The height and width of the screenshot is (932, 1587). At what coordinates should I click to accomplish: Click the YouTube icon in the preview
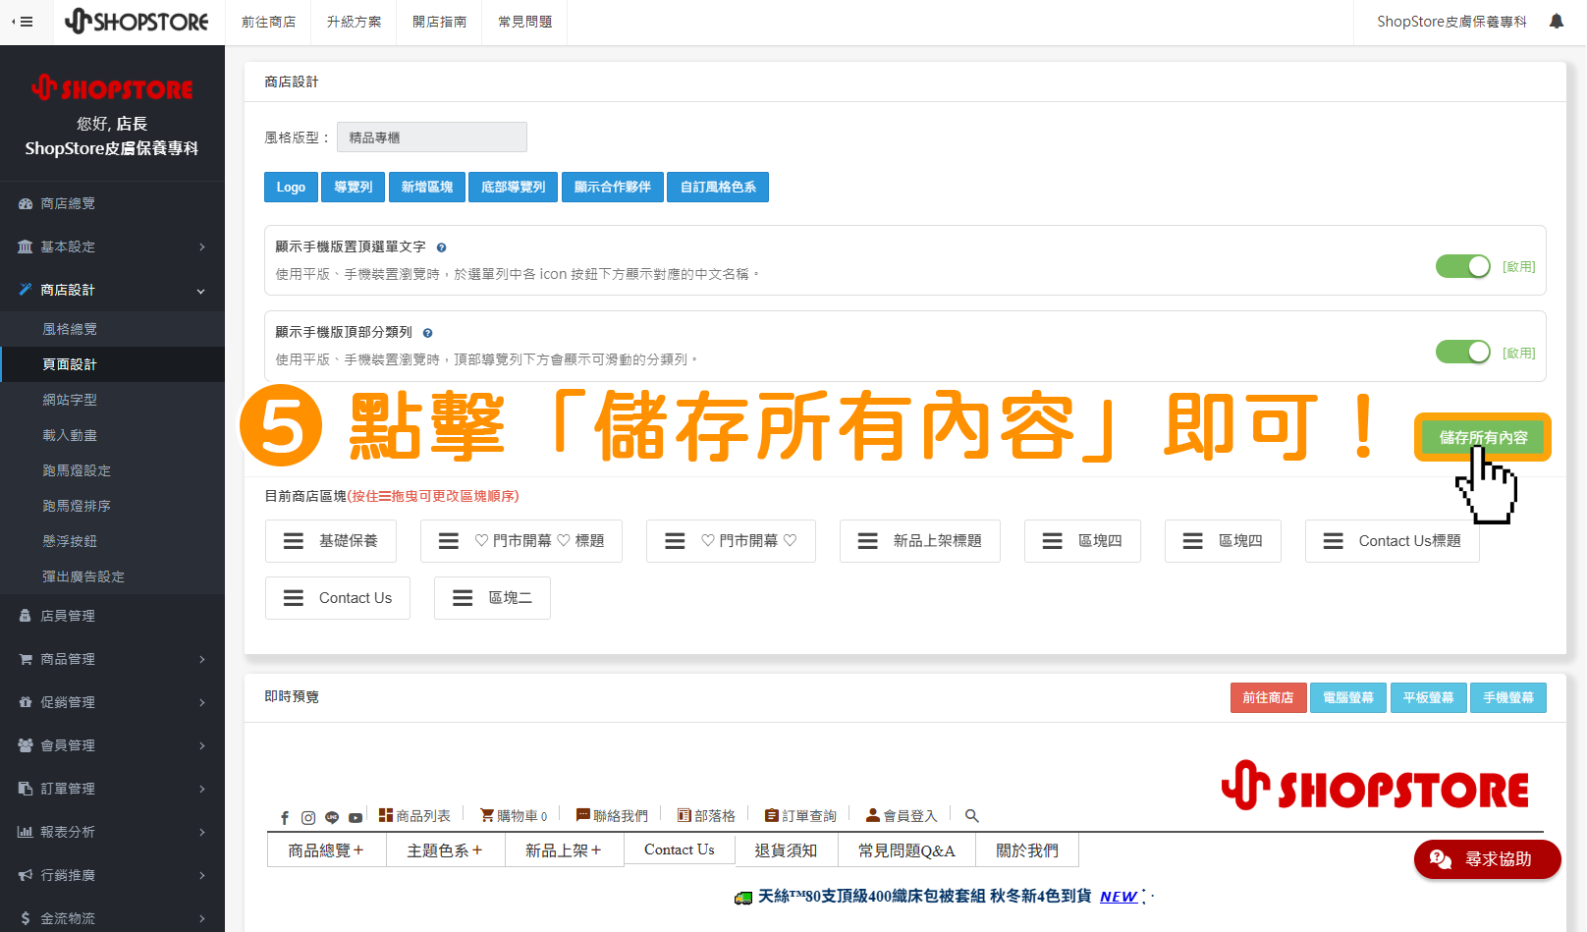pos(356,817)
